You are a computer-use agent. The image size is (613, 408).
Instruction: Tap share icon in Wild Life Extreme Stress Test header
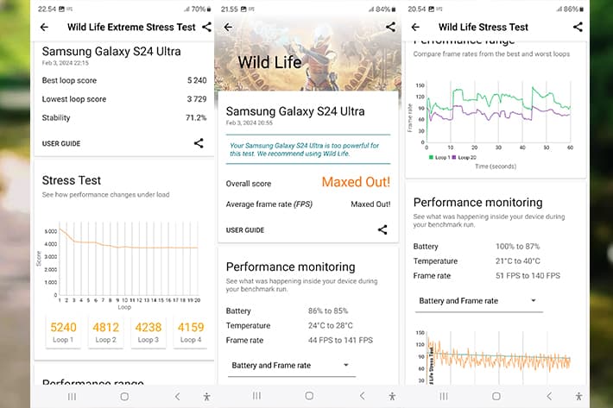pyautogui.click(x=206, y=27)
